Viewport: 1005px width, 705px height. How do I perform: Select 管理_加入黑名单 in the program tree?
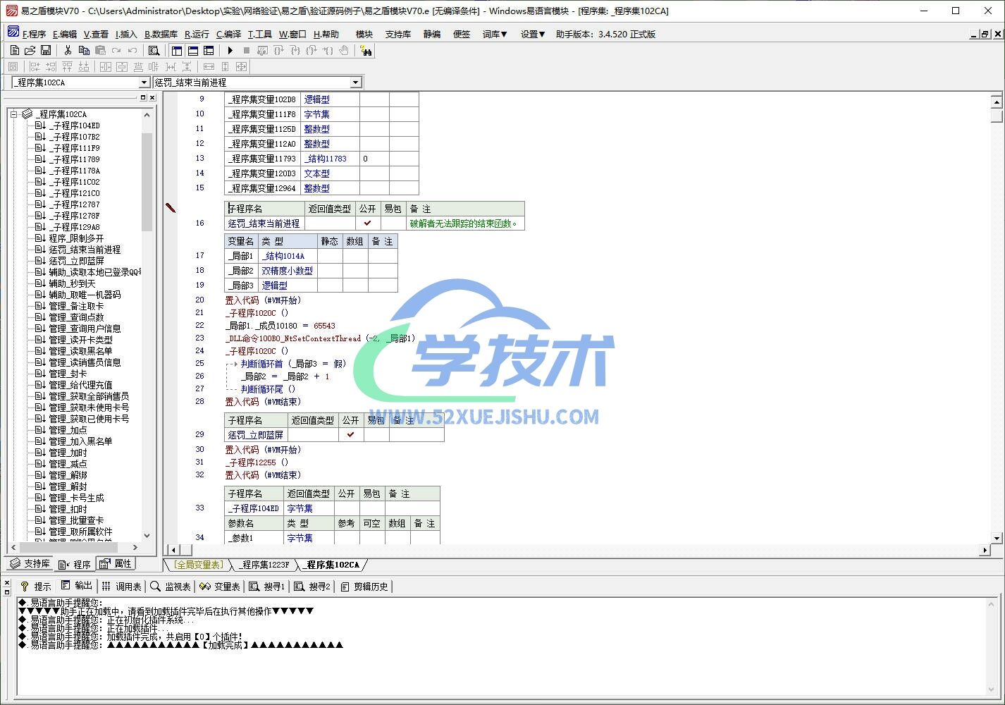80,441
